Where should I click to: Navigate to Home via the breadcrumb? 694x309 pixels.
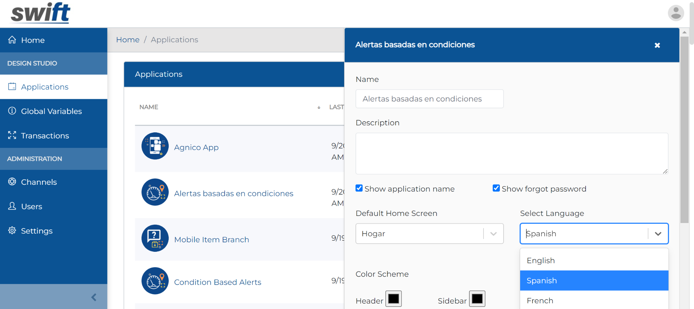(128, 40)
